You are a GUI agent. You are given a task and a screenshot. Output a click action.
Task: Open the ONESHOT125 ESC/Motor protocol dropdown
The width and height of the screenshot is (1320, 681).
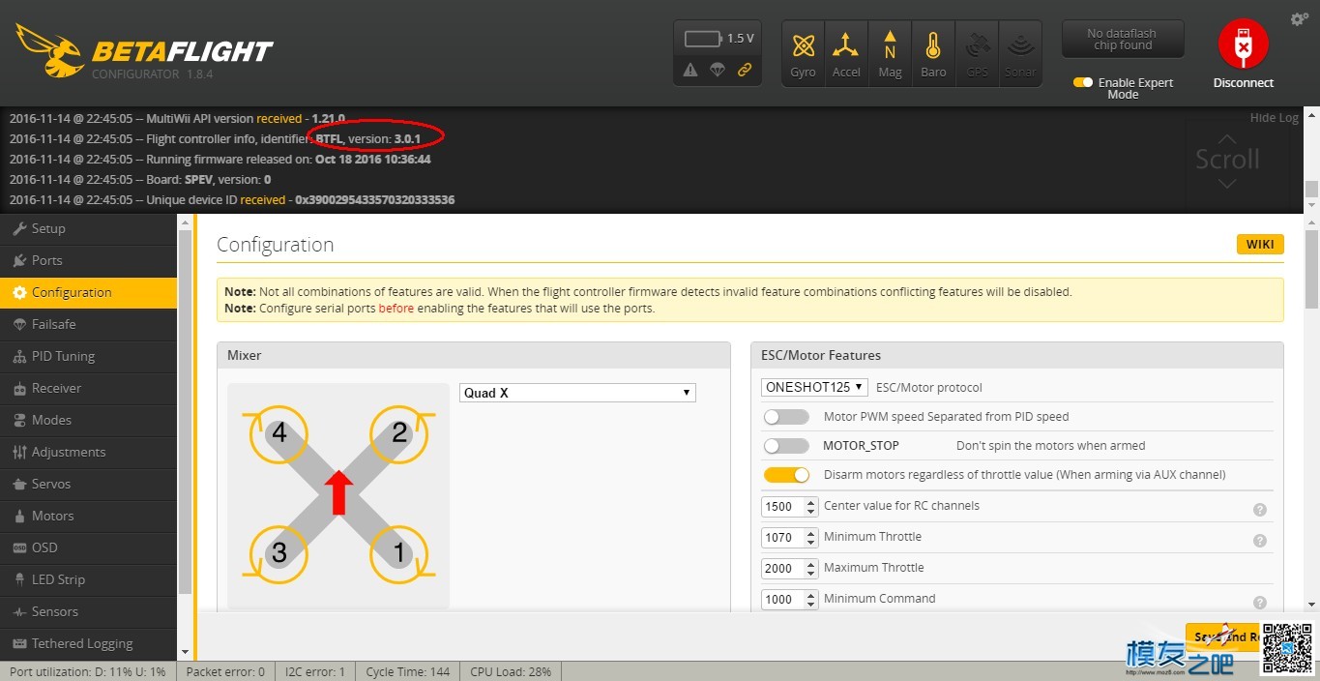pos(814,387)
